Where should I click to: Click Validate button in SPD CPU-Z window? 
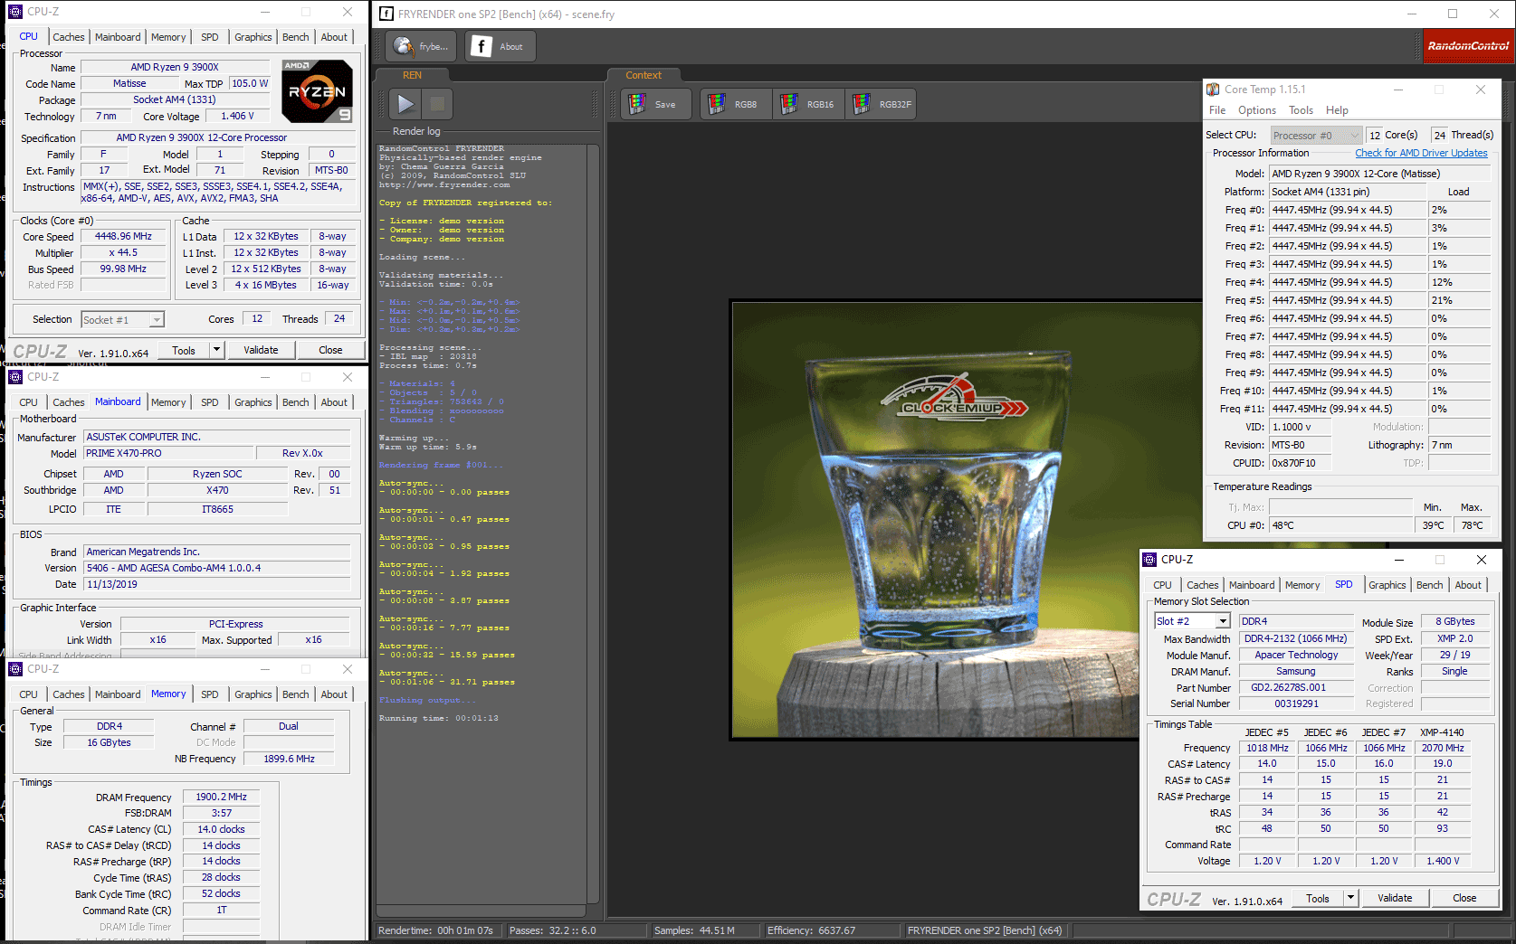click(x=1394, y=898)
